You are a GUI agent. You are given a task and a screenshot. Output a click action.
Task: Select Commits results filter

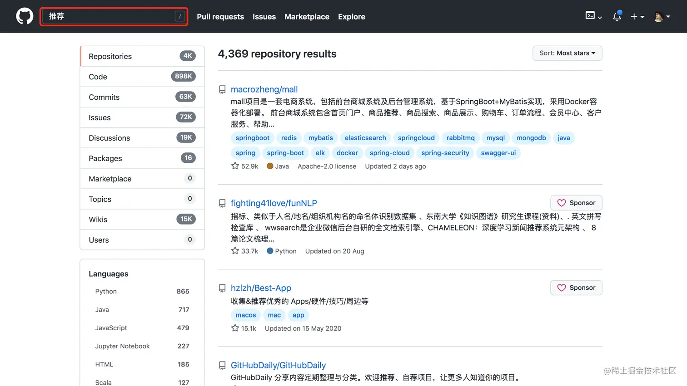click(x=142, y=97)
